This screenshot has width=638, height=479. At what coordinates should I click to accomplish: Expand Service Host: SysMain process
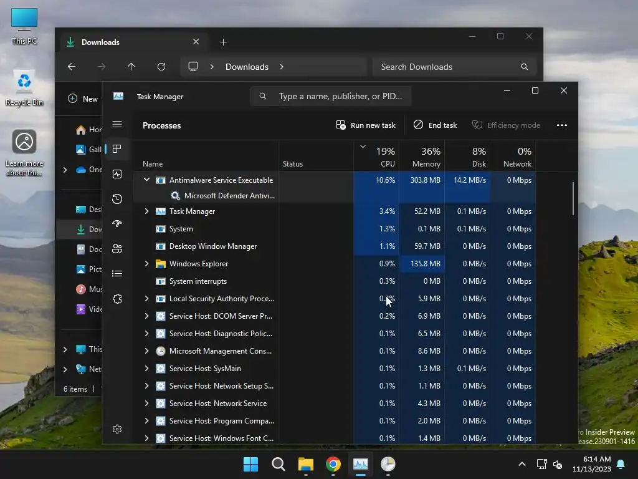pyautogui.click(x=146, y=368)
